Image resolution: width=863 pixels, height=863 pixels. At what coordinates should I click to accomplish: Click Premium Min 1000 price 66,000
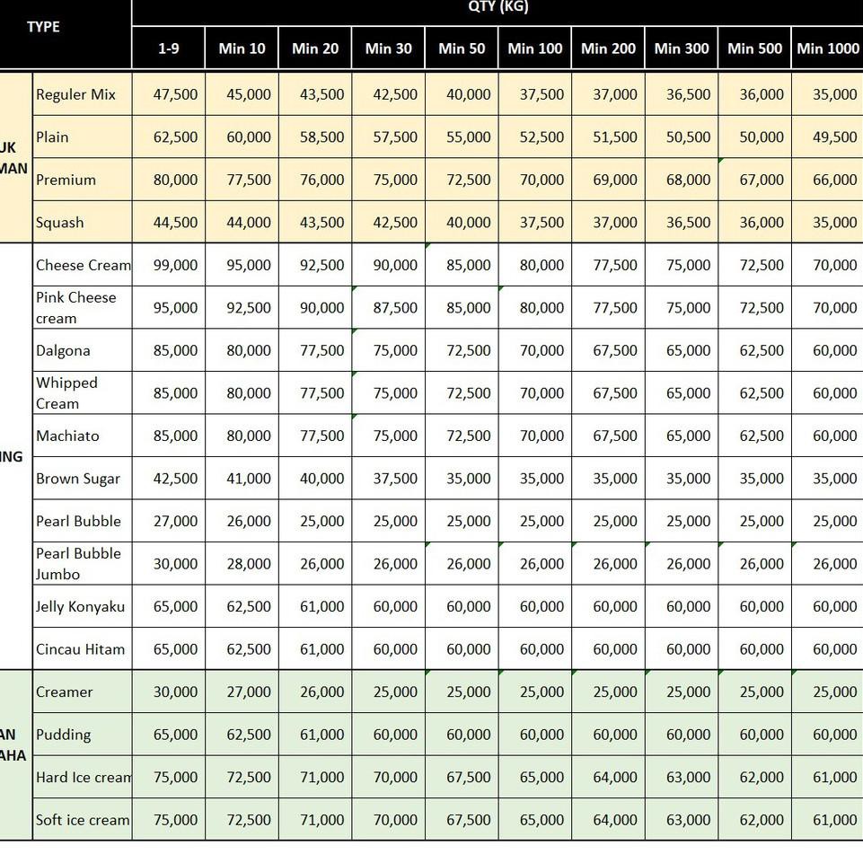pos(827,180)
